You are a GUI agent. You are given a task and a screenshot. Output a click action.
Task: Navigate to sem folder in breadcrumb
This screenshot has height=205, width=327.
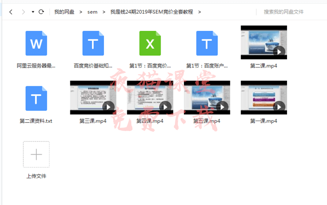(x=92, y=12)
